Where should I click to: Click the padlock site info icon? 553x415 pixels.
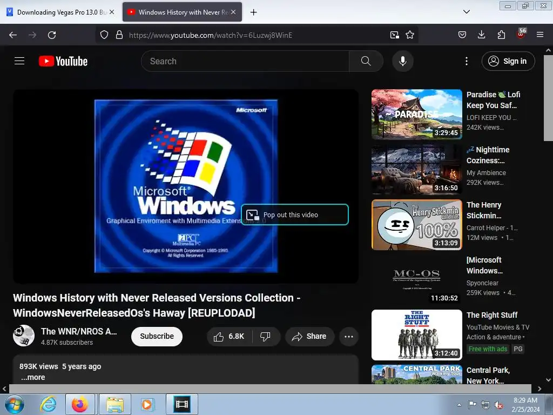click(119, 35)
